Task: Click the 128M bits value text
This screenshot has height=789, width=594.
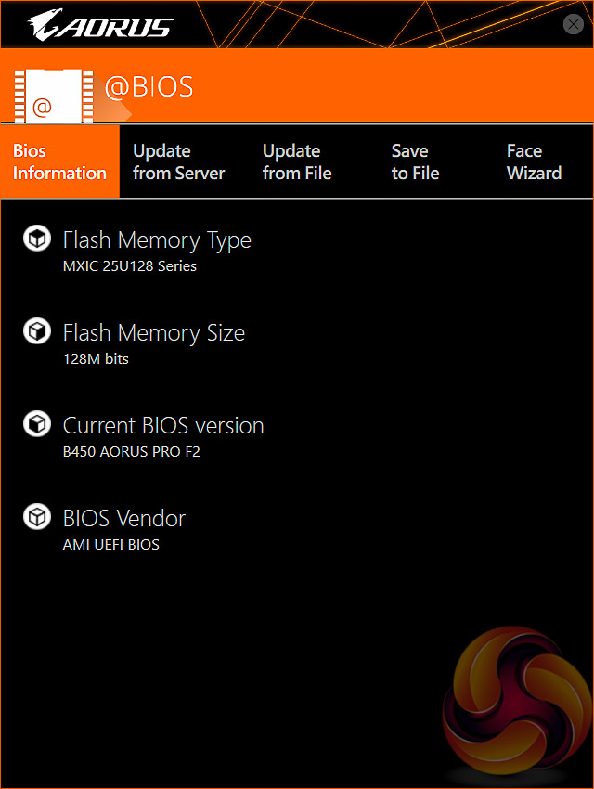Action: click(x=96, y=359)
